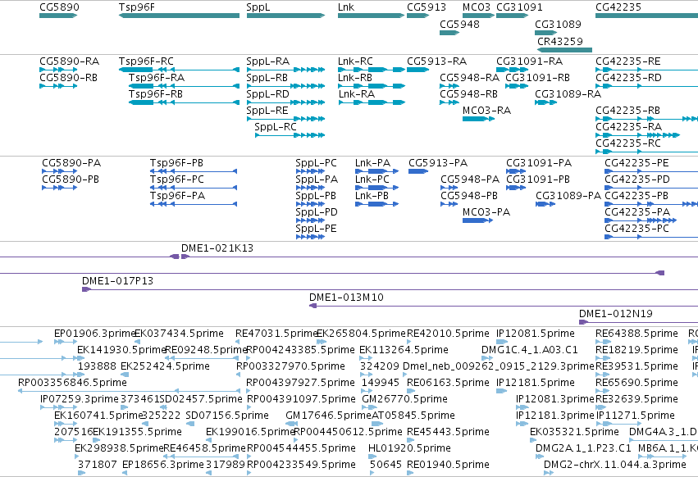Click the HL01920.5prime EST label
This screenshot has width=698, height=477.
(x=409, y=448)
